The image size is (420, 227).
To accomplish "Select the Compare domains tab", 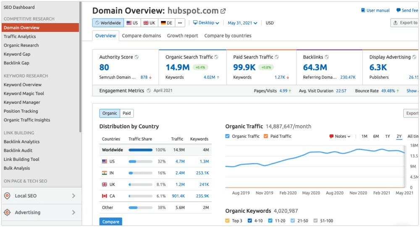I will point(142,36).
